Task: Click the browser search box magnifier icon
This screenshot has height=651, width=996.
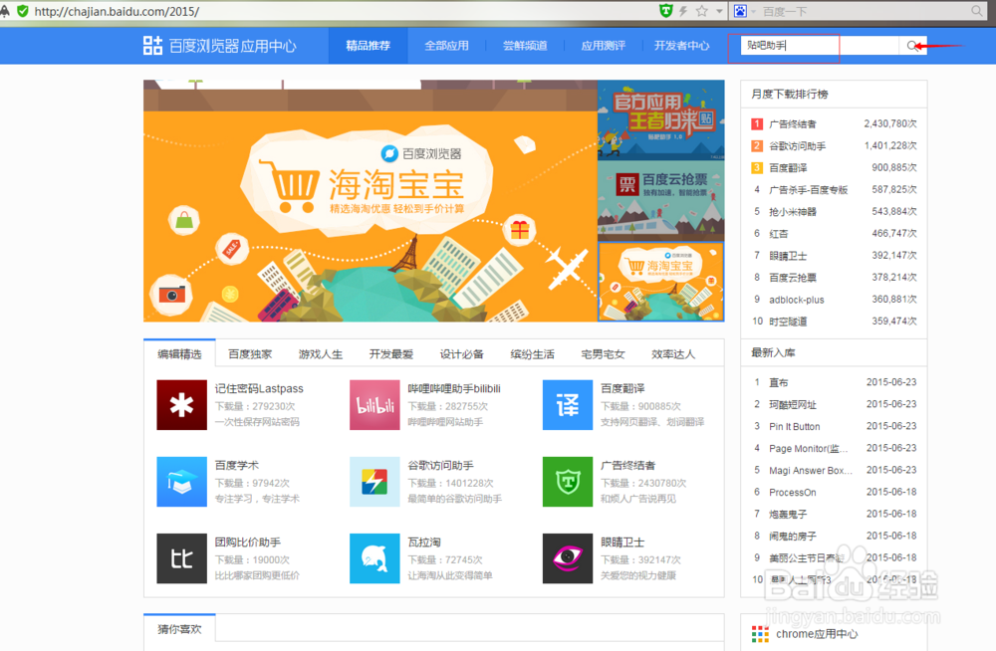Action: pyautogui.click(x=977, y=11)
